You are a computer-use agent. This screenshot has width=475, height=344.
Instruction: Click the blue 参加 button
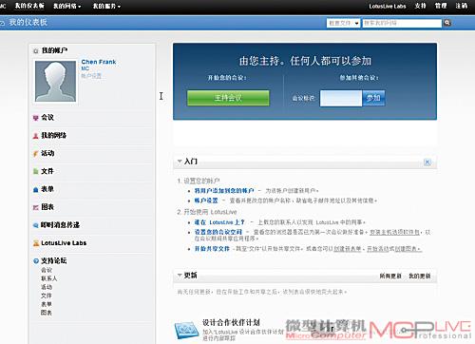(x=373, y=98)
